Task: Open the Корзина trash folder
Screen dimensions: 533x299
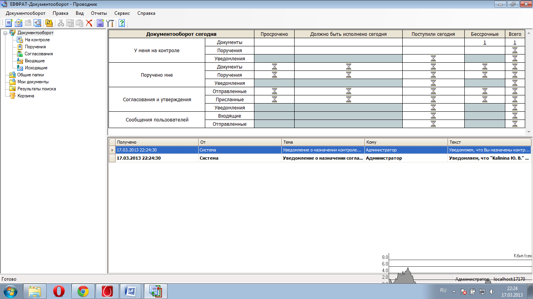Action: (x=25, y=96)
